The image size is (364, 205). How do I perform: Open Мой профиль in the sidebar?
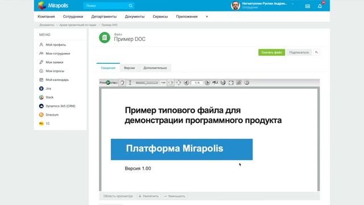tap(56, 44)
